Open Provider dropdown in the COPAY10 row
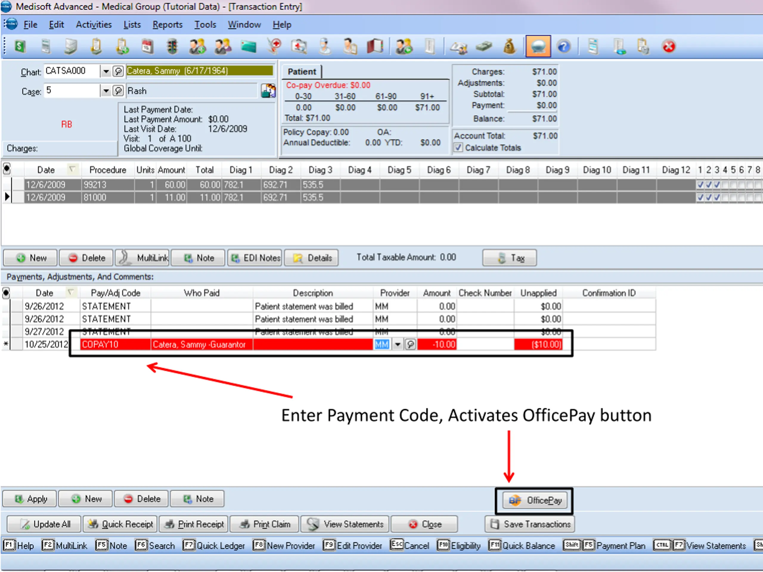763x572 pixels. coord(398,344)
